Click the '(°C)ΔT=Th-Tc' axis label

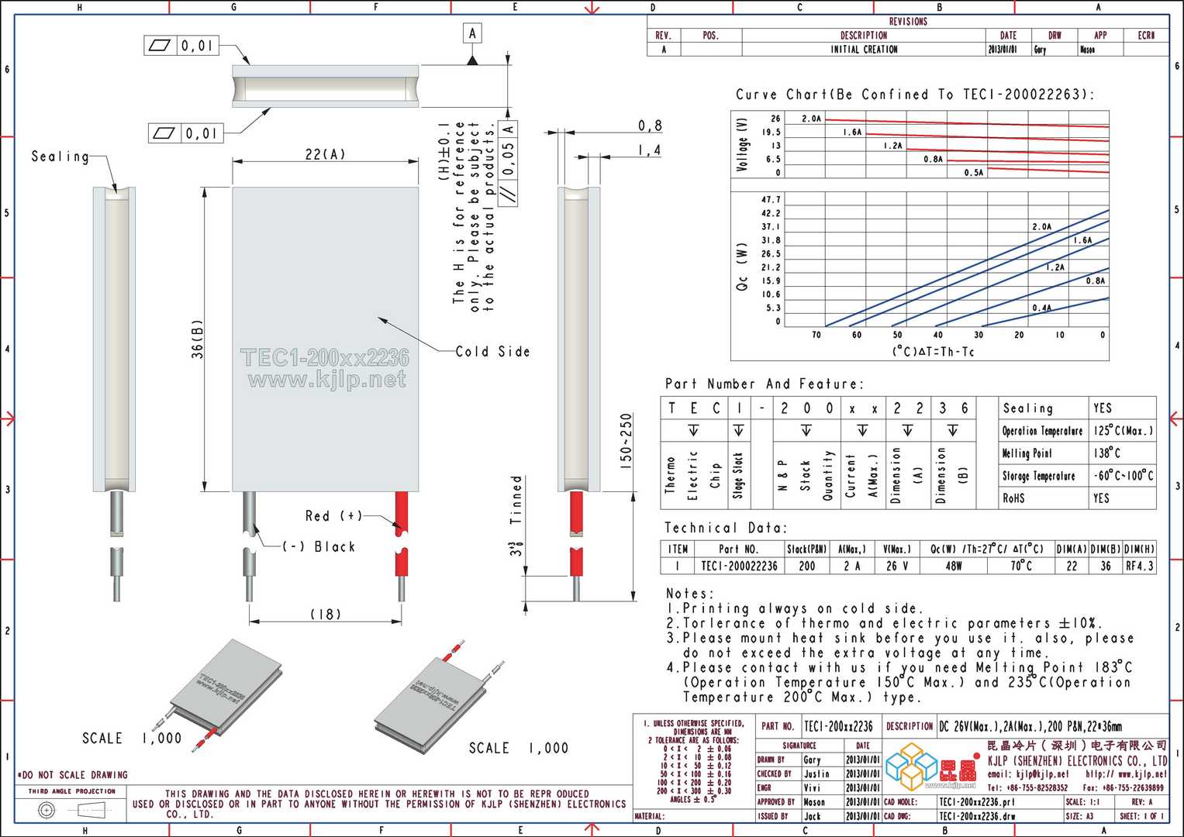pyautogui.click(x=933, y=352)
